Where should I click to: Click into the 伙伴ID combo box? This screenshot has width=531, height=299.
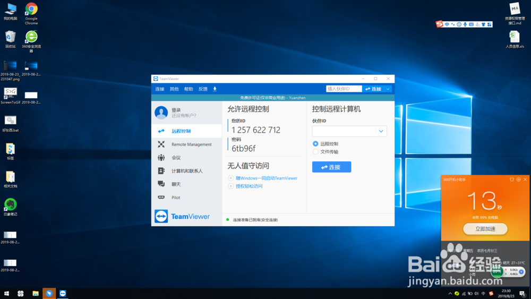click(344, 131)
